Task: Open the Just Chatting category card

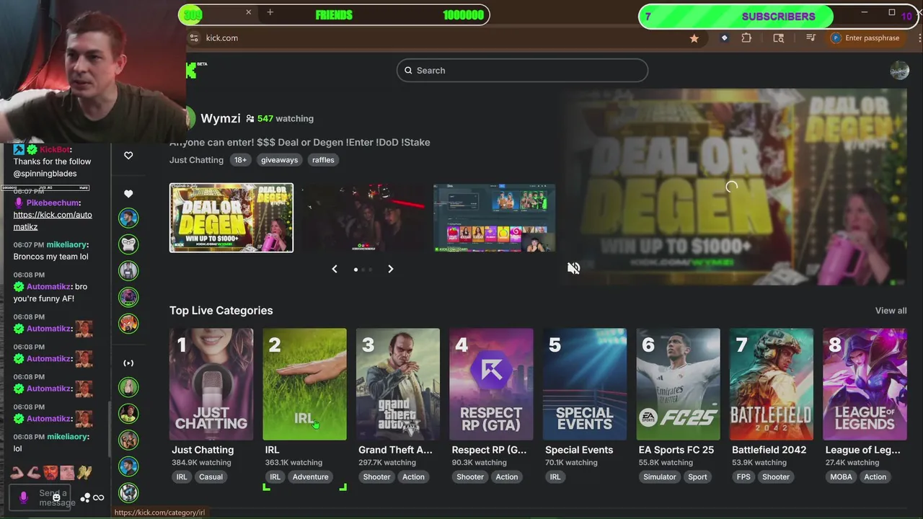Action: click(x=211, y=384)
